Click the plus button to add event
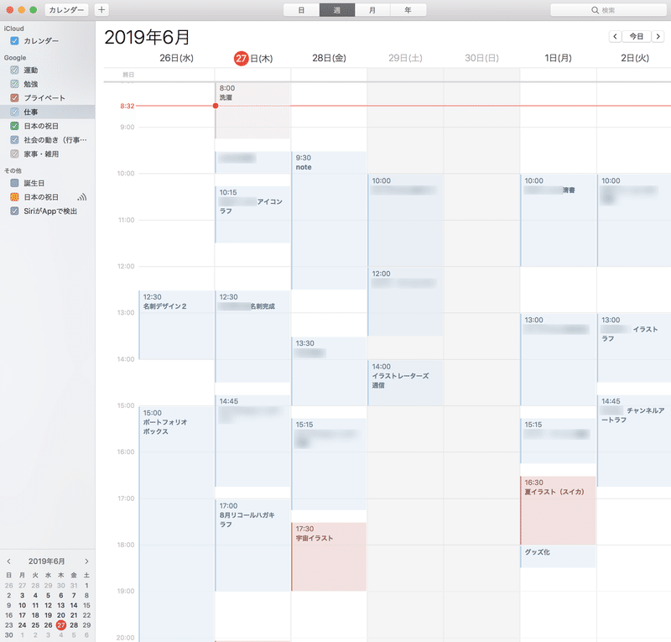This screenshot has width=671, height=642. click(101, 10)
